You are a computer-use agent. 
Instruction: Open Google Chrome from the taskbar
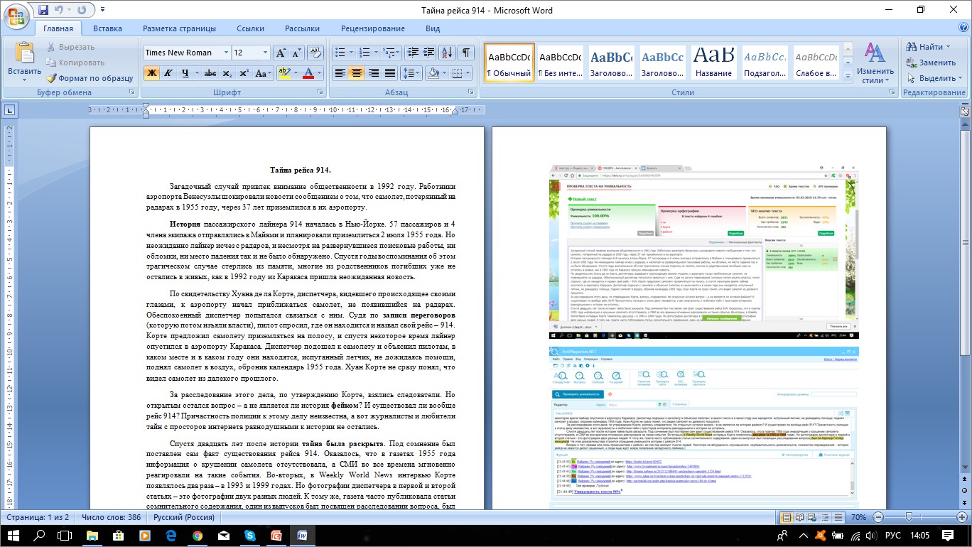point(198,535)
